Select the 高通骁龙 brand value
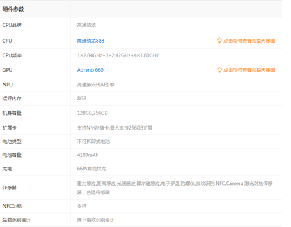Image resolution: width=291 pixels, height=227 pixels. point(87,25)
